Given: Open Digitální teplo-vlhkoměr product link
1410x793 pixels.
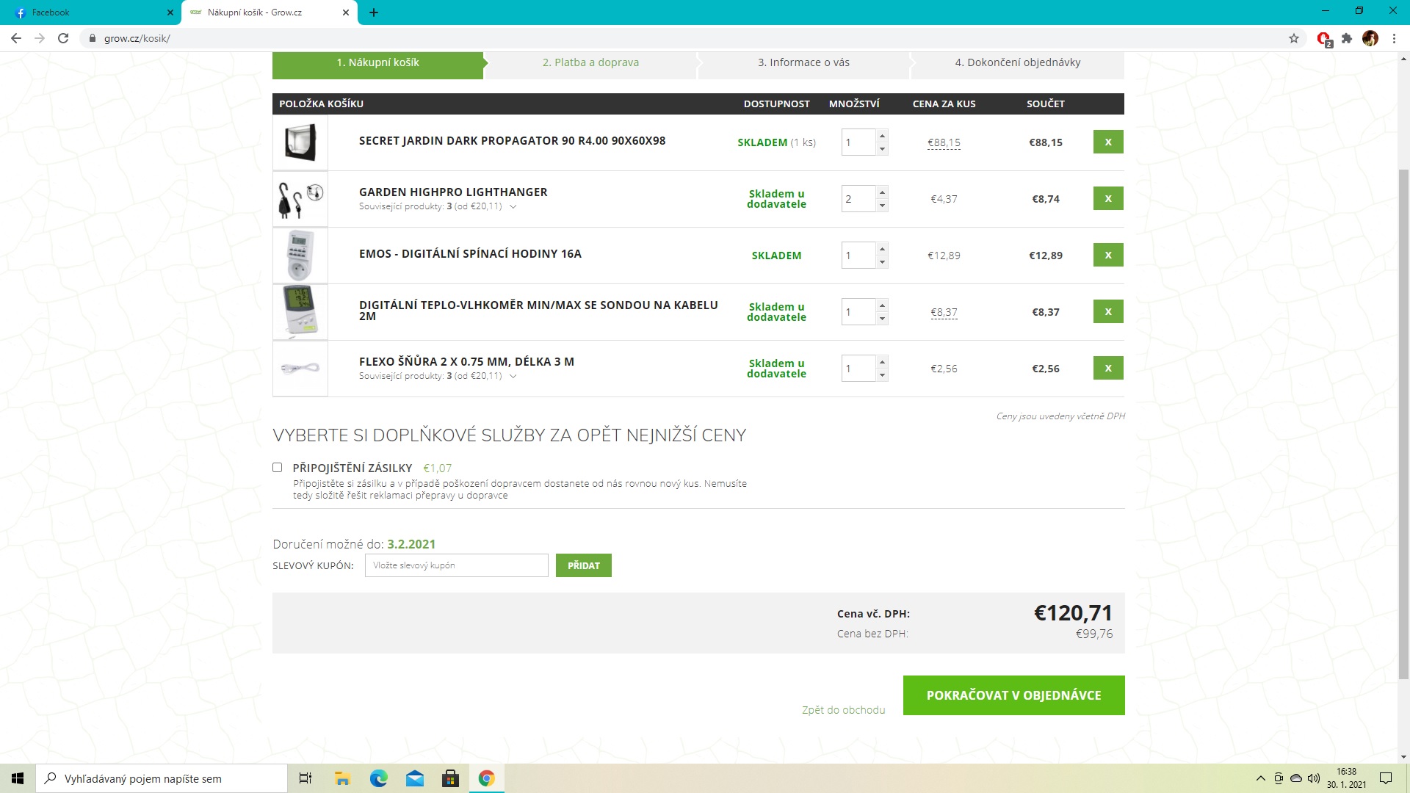Looking at the screenshot, I should pos(538,311).
